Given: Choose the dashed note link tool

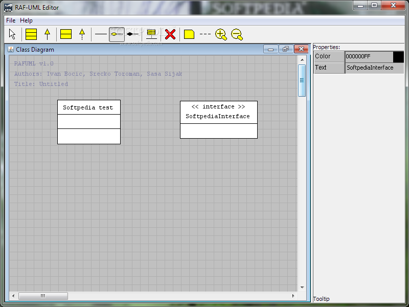Looking at the screenshot, I should pyautogui.click(x=205, y=34).
